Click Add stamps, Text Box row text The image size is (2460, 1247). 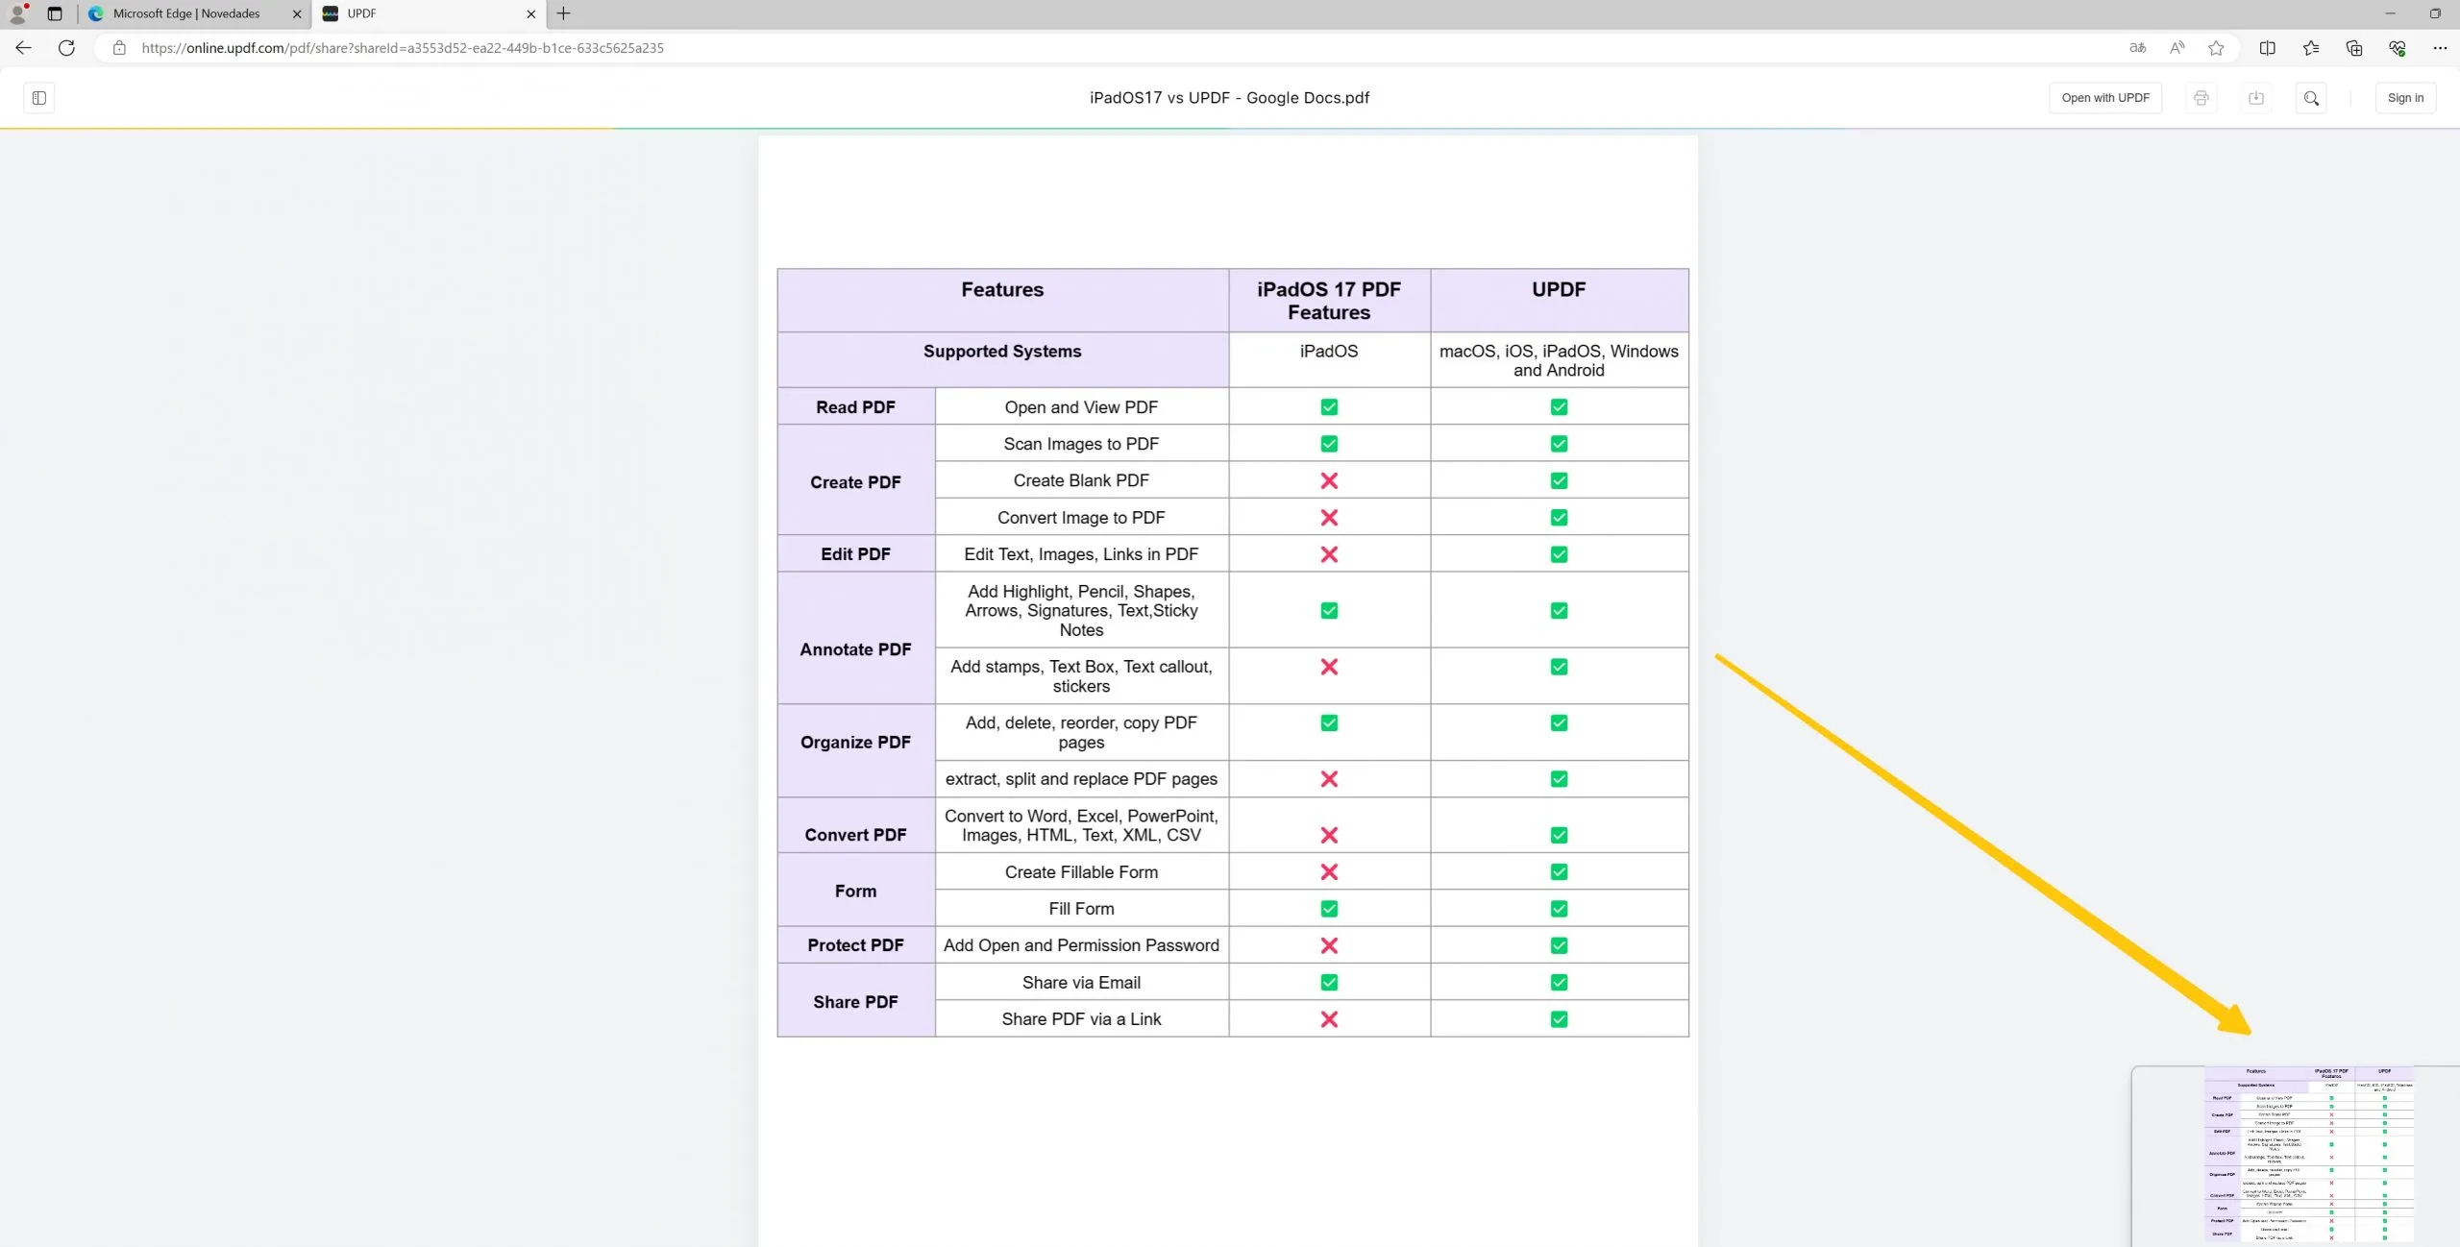pyautogui.click(x=1081, y=676)
